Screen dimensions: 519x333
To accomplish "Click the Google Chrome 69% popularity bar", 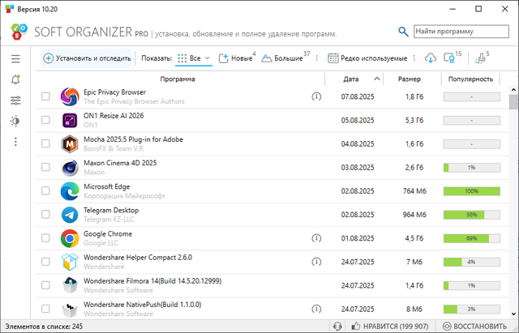I will pyautogui.click(x=472, y=238).
